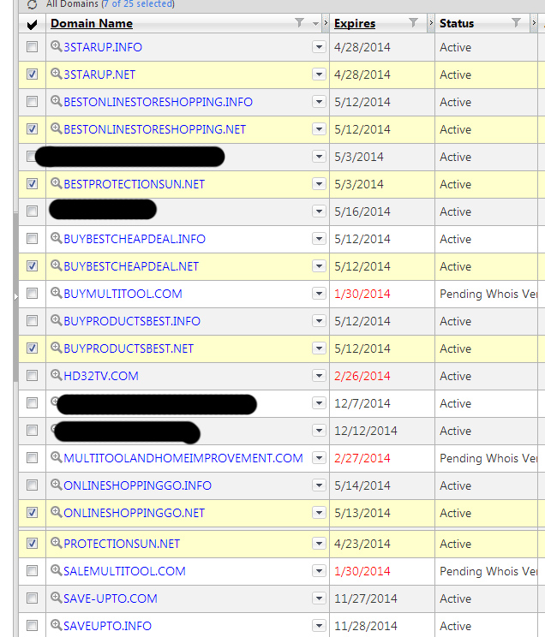Uncheck the box for 3STARUP.NET
Viewport: 545px width, 637px height.
pyautogui.click(x=32, y=74)
